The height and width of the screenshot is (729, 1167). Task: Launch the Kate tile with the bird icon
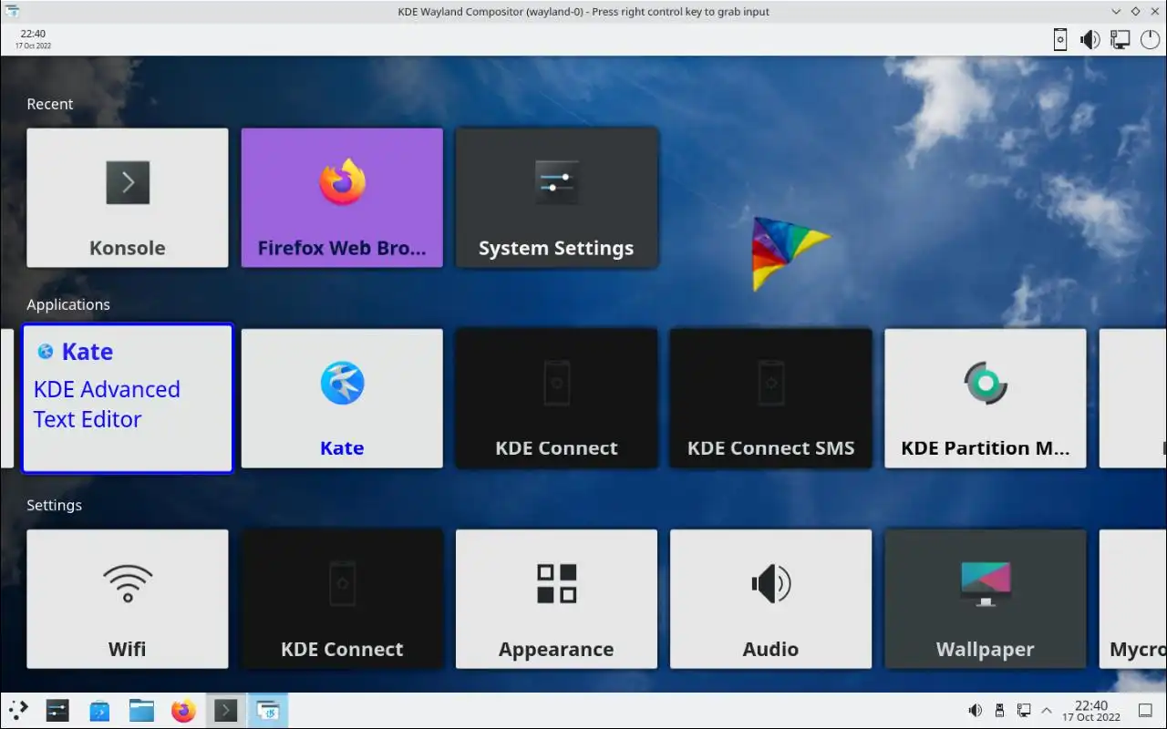(x=342, y=398)
